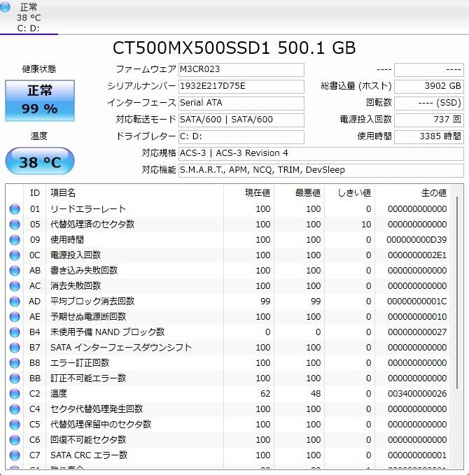The width and height of the screenshot is (469, 475).
Task: Click raw value 000000000010 in AE row
Action: coord(417,317)
